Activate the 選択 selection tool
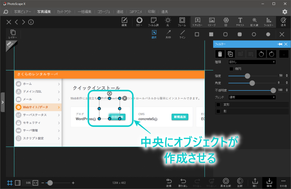Screen dimensions: 291x189 tap(154, 34)
